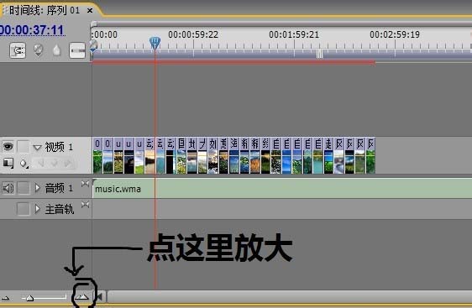Click the Set unnumbered marker icon
472x308 pixels.
point(56,50)
